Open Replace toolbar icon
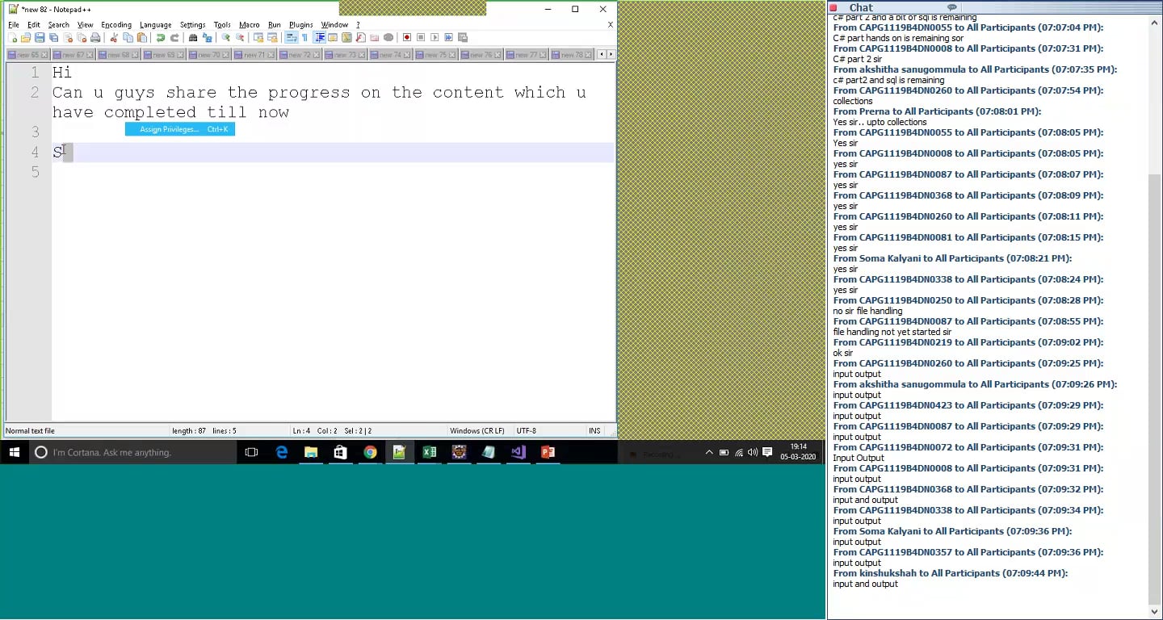 coord(207,37)
